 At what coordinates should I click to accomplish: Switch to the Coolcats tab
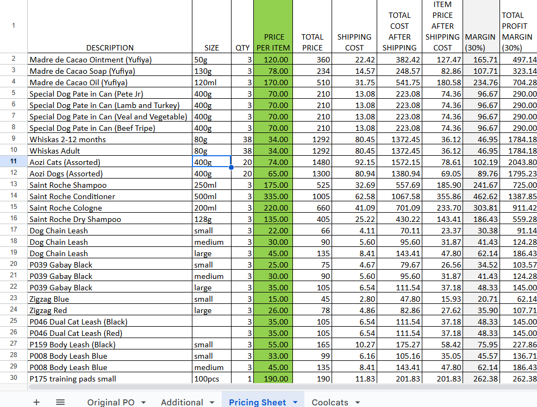pos(330,402)
